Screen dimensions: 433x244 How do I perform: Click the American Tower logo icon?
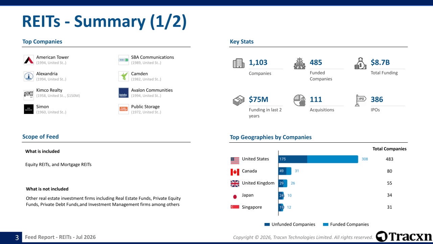pyautogui.click(x=29, y=60)
